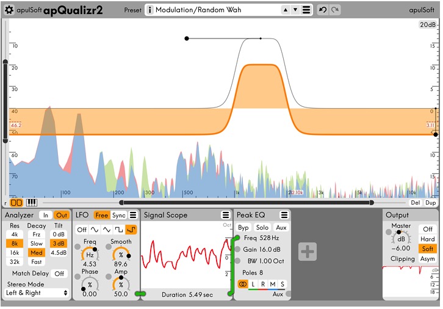Select the square LFO waveform
443x309 pixels.
(x=118, y=230)
